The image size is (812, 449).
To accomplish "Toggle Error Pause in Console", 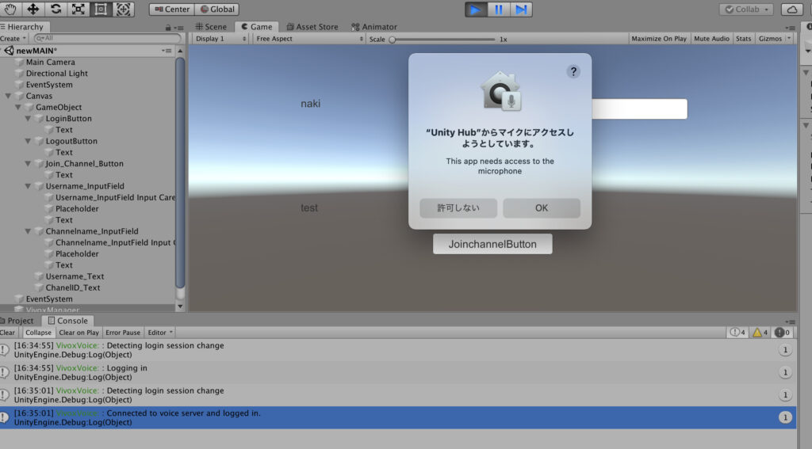I will pyautogui.click(x=123, y=333).
